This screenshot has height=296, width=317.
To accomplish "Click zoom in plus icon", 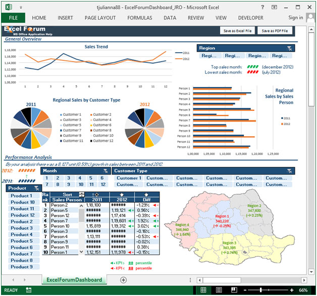I will pyautogui.click(x=292, y=290).
